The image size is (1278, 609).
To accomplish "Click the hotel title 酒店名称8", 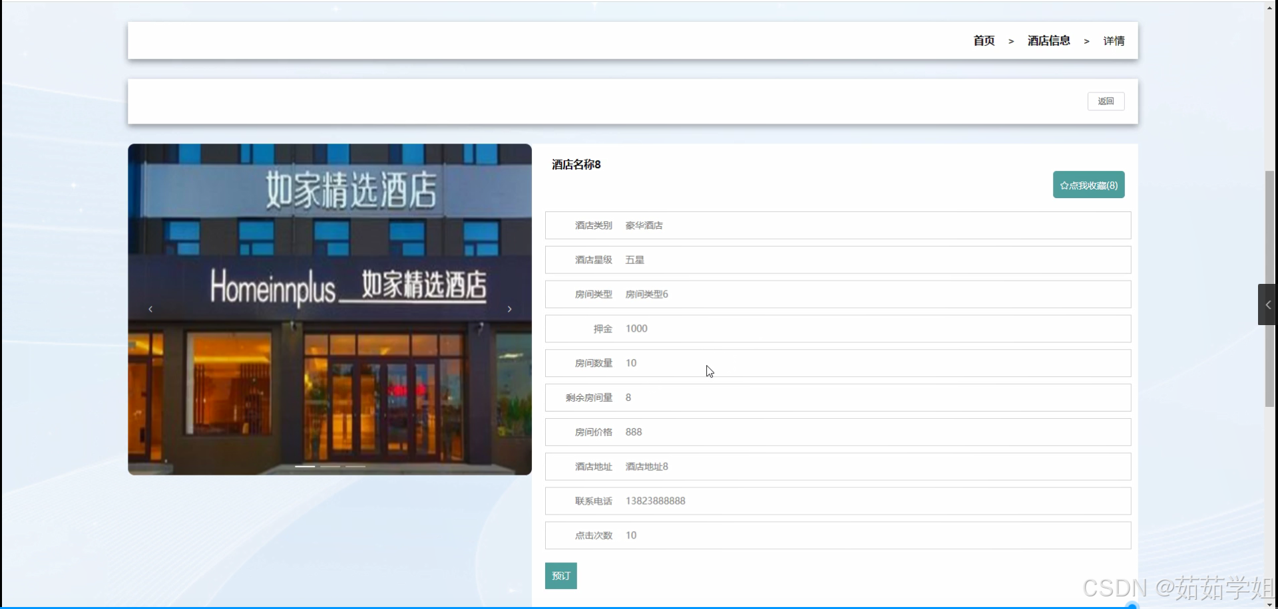I will 576,164.
